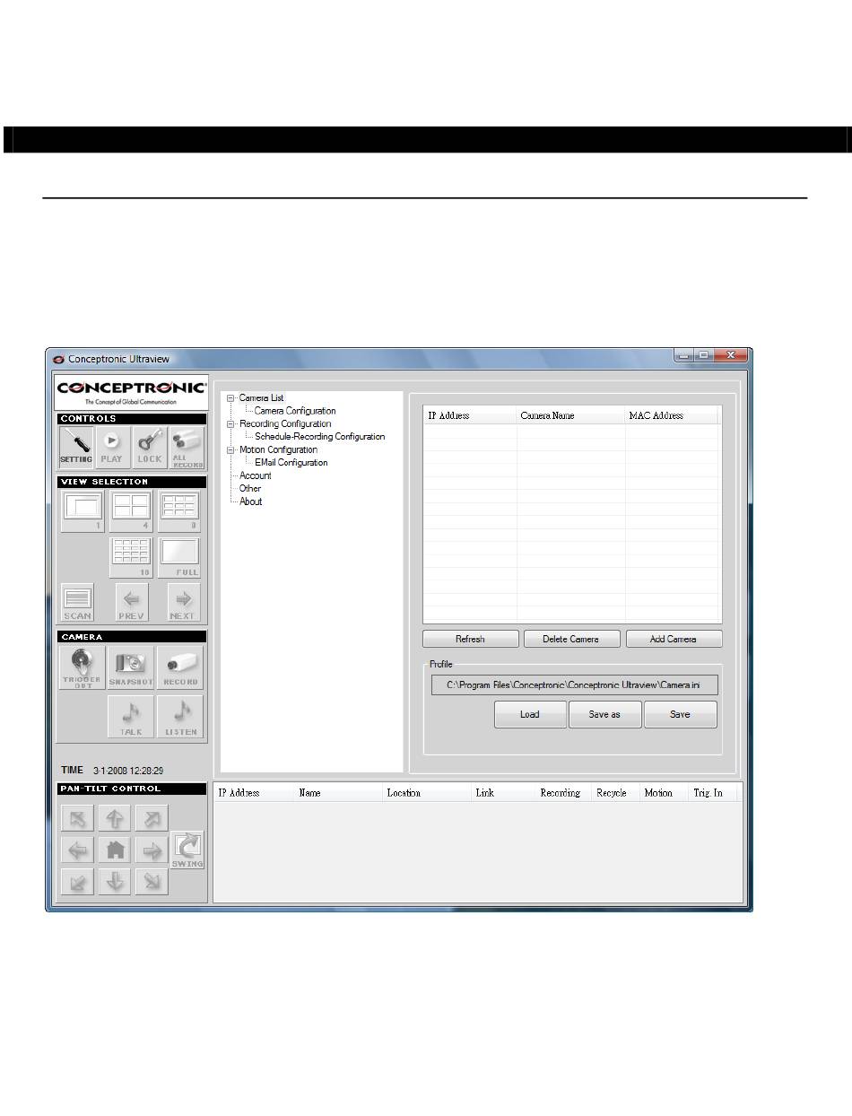Sort by MAC Address column header
Screen dimensions: 852x1116
click(x=672, y=415)
